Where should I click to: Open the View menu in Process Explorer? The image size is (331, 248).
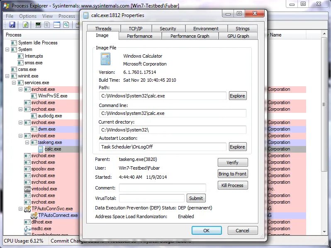click(48, 16)
